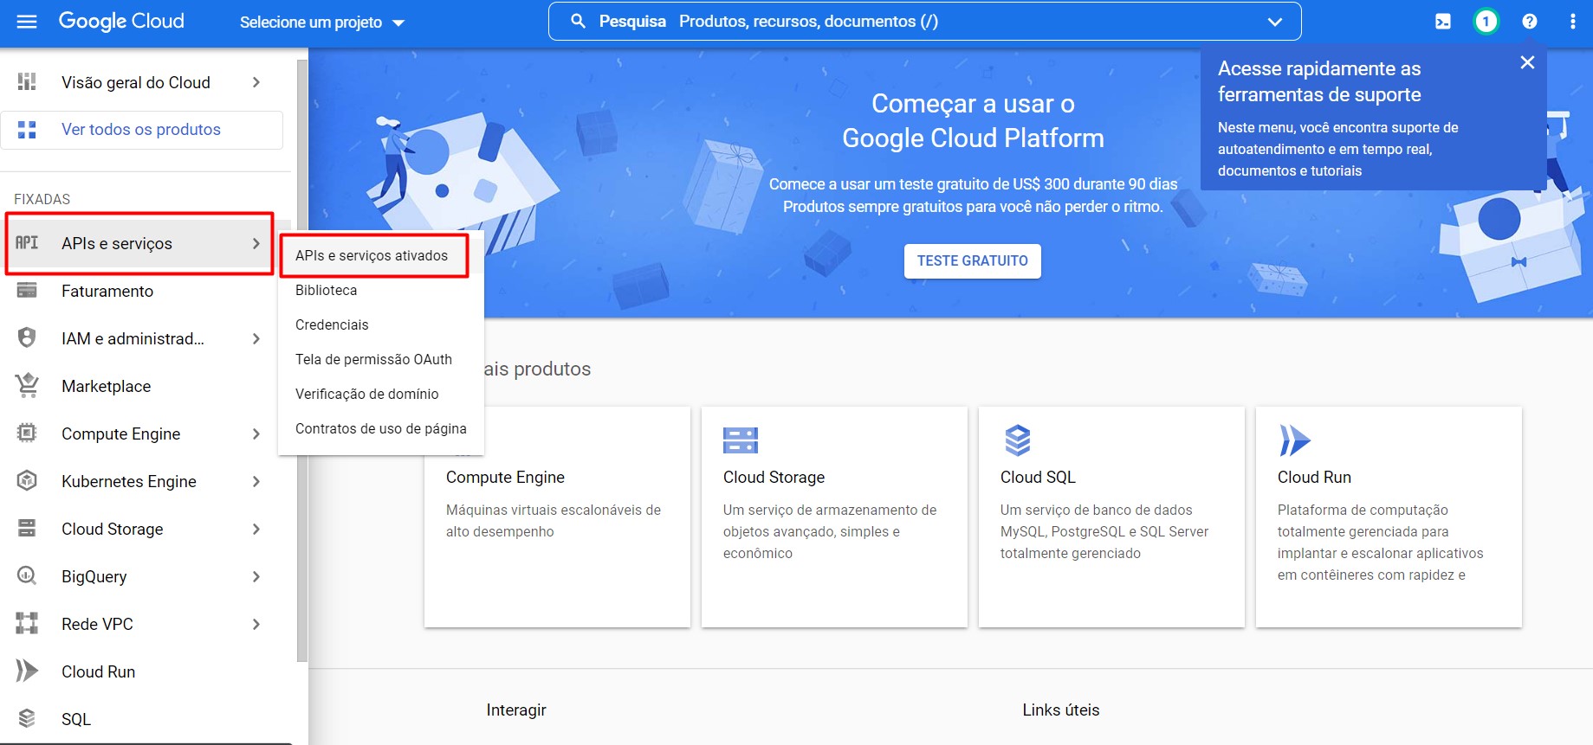Open the Cloud Run product card title
This screenshot has width=1593, height=745.
pos(1314,477)
